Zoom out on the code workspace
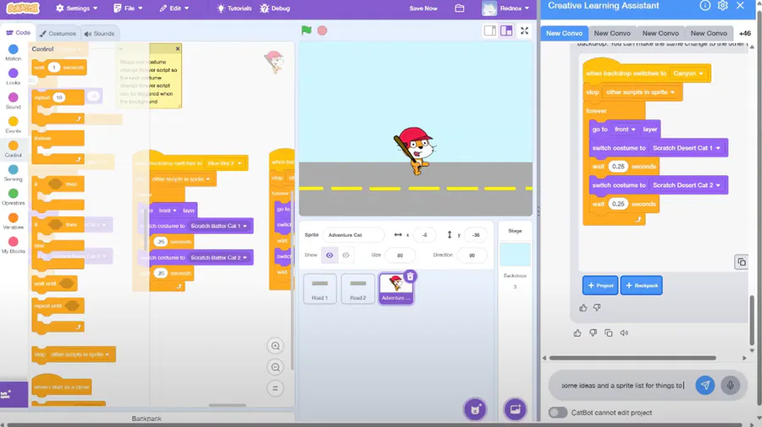 click(x=275, y=367)
